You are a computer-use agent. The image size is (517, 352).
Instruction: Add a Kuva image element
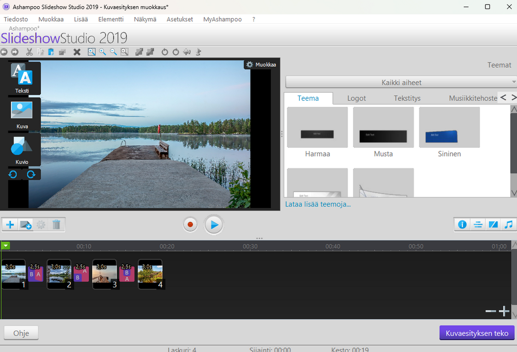click(x=22, y=114)
